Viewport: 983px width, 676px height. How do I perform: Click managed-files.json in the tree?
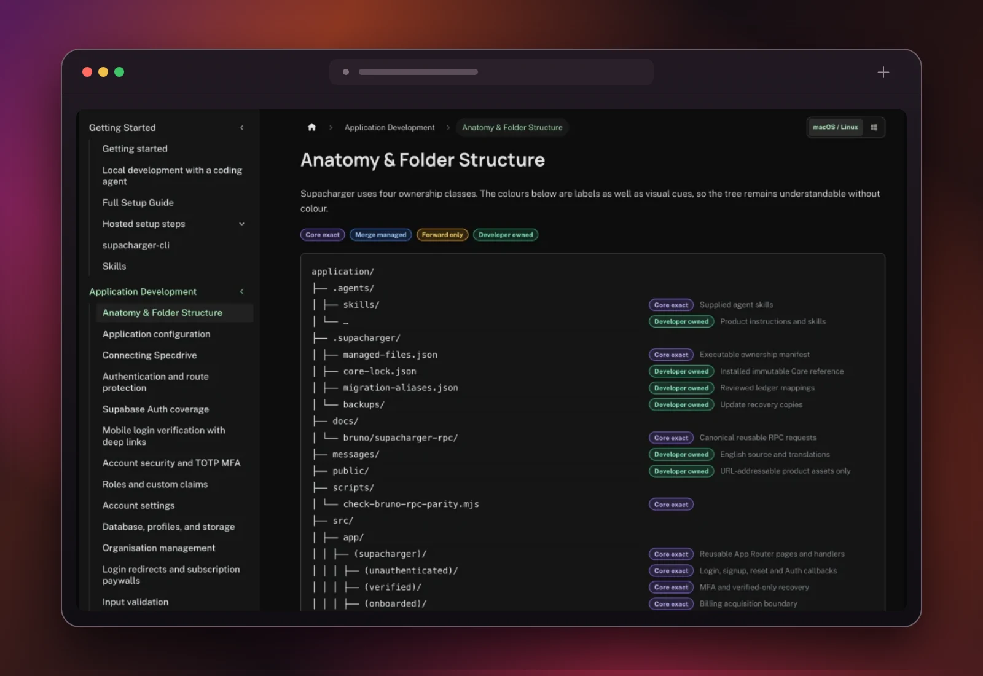pos(390,355)
